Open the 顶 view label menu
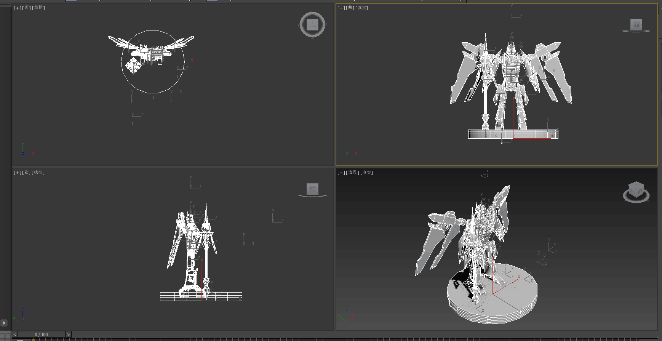 point(27,8)
